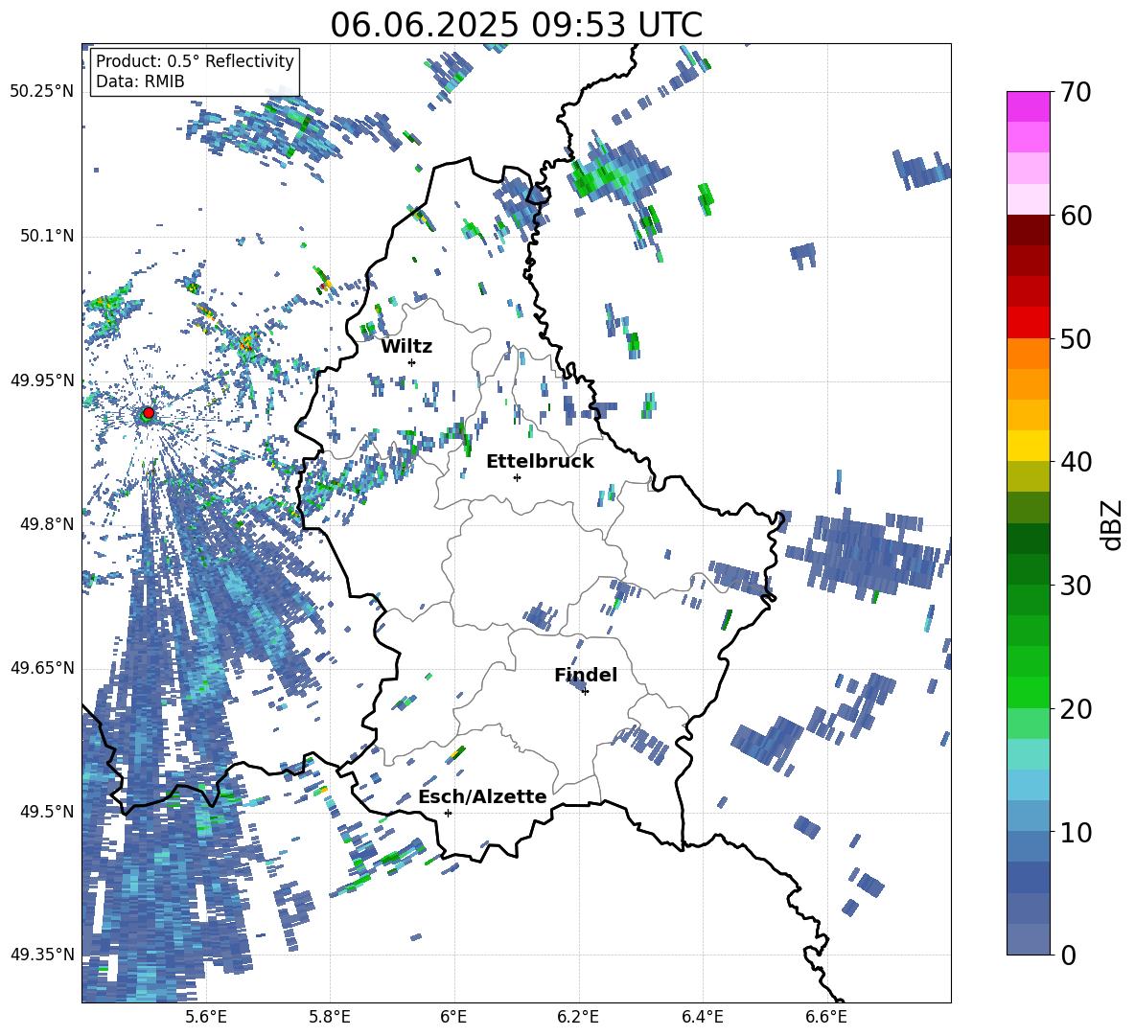1135x1036 pixels.
Task: Click the colorbar tick value 30
Action: click(x=1075, y=586)
